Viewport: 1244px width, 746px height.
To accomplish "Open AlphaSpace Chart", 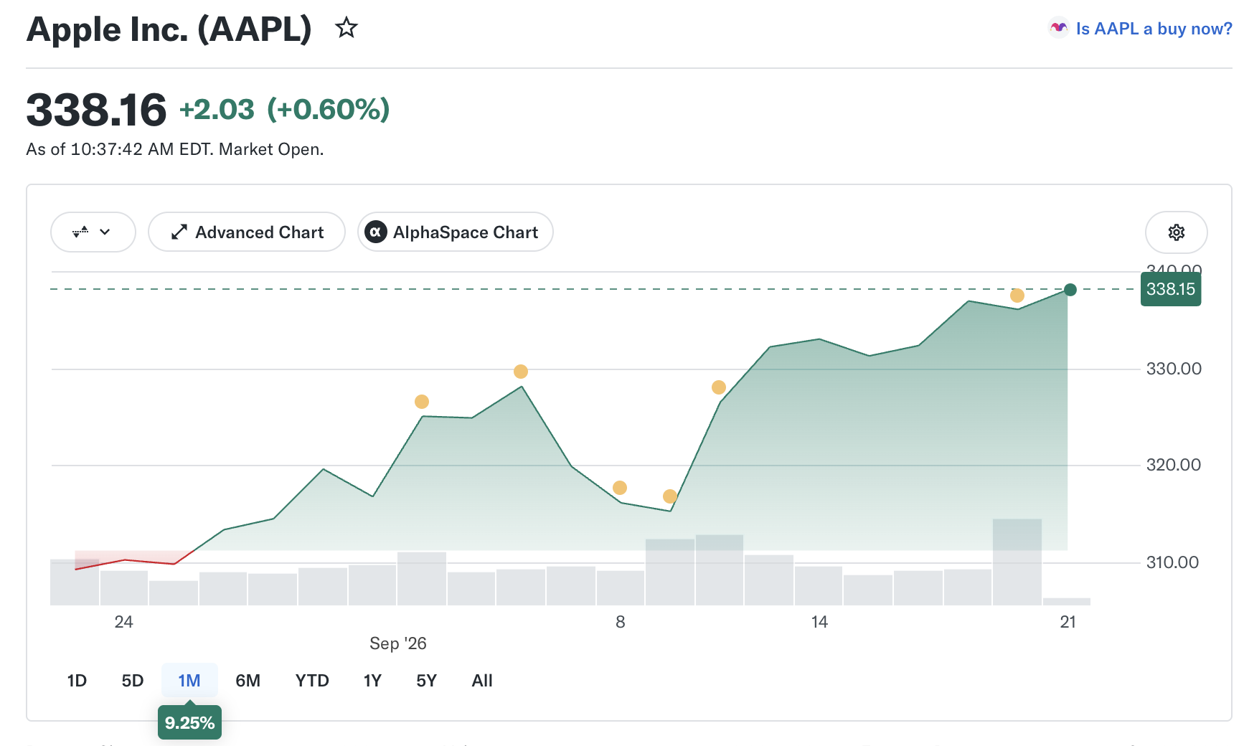I will pyautogui.click(x=455, y=232).
